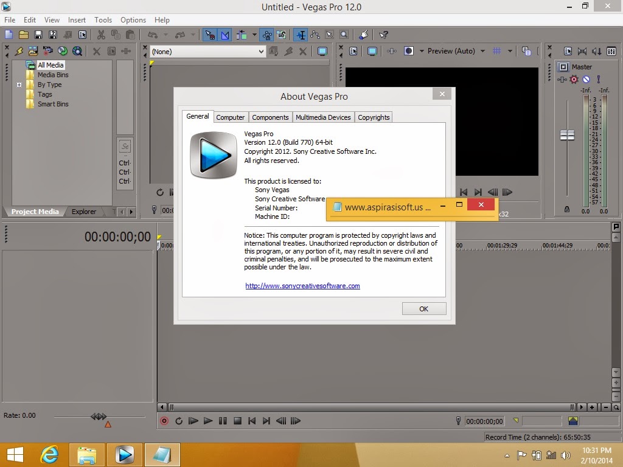Expand the By Type folder
623x467 pixels.
click(19, 85)
